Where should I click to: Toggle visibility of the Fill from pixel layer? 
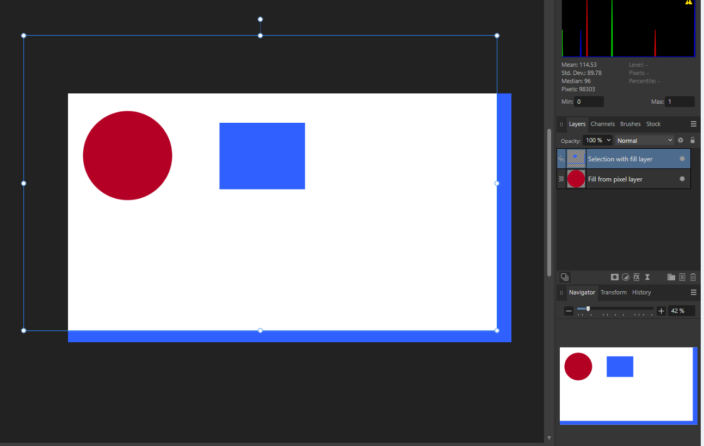pos(682,179)
